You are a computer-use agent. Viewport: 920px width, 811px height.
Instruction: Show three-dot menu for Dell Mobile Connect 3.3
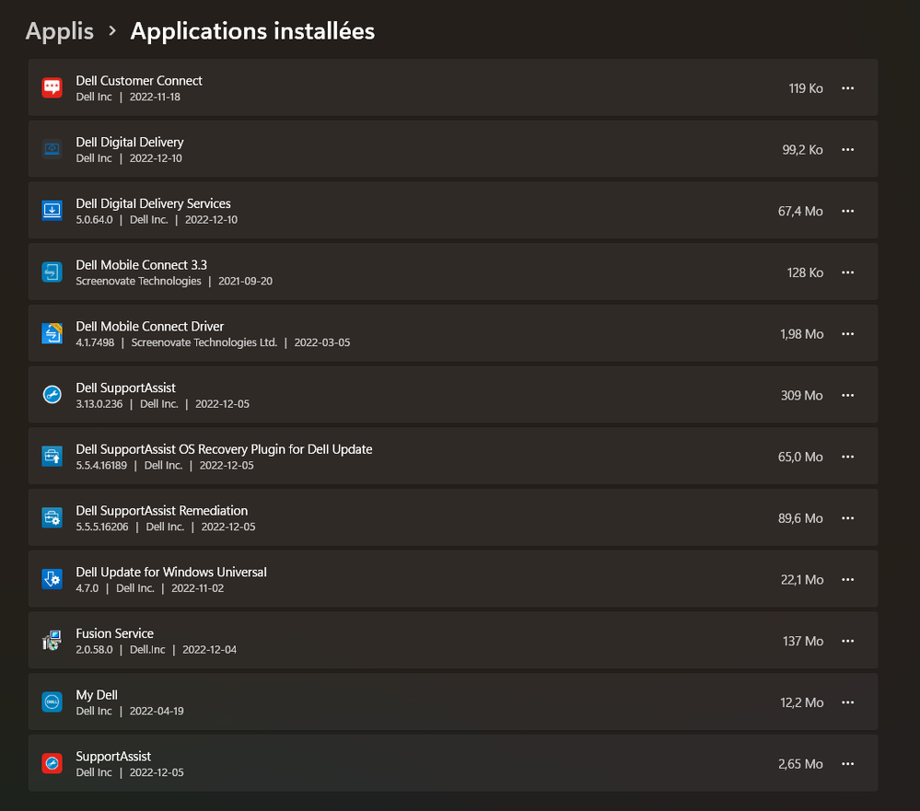click(x=848, y=272)
